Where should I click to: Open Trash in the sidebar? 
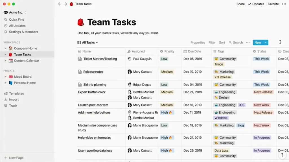tap(13, 106)
